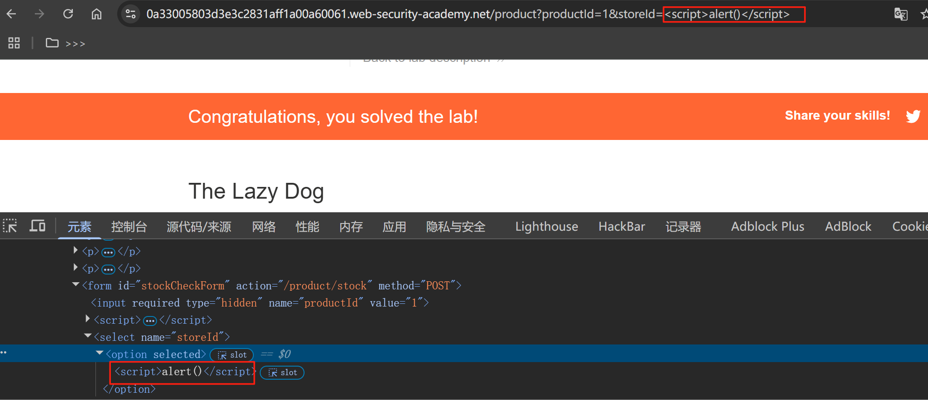The width and height of the screenshot is (928, 400).
Task: Open the 性能 (Performance) tab
Action: pyautogui.click(x=308, y=227)
